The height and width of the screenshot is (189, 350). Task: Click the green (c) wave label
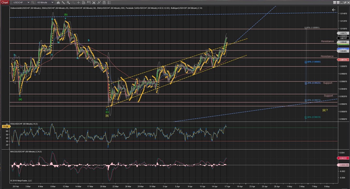pos(107,112)
